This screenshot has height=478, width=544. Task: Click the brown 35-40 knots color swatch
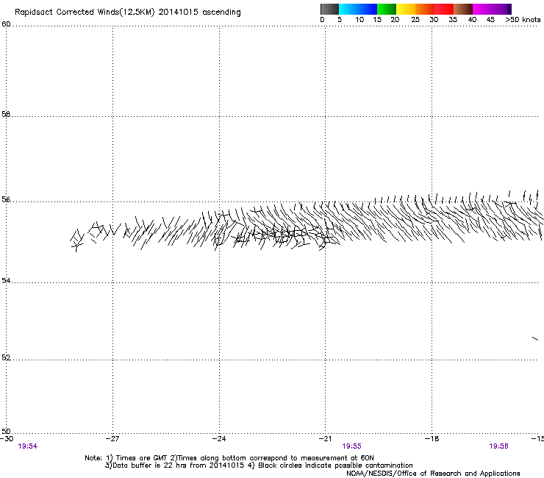463,9
